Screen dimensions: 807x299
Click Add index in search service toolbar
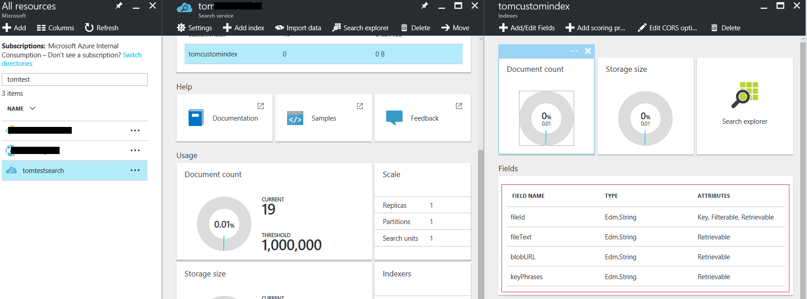tap(244, 28)
